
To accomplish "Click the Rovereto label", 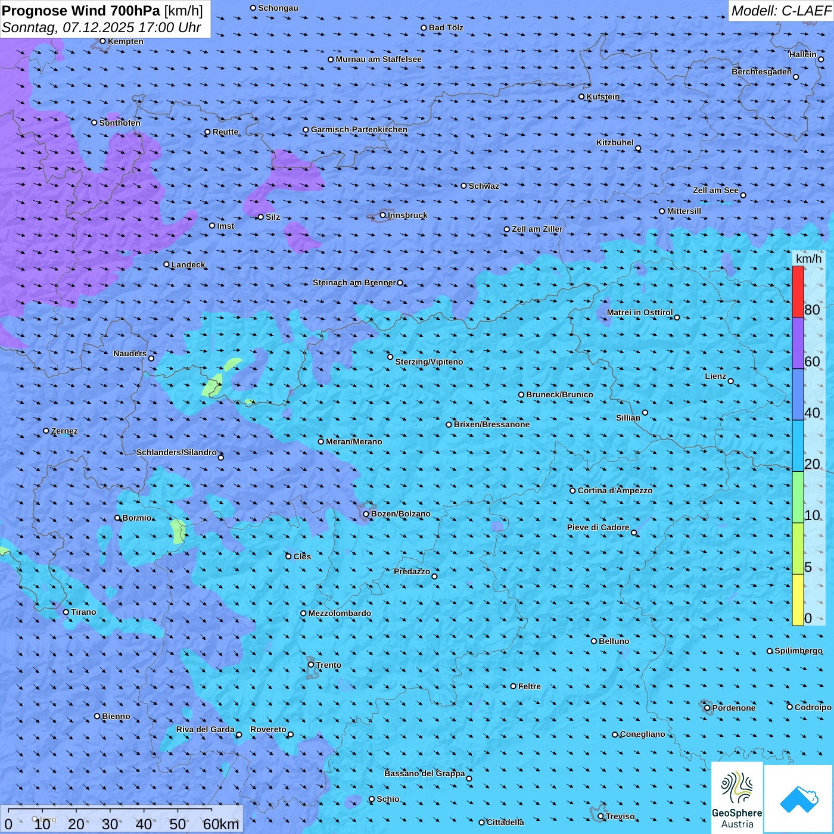I will tap(268, 729).
